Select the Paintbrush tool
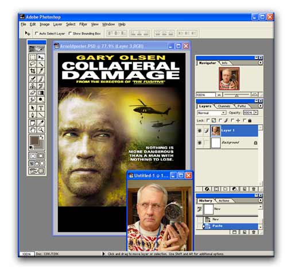The width and height of the screenshot is (287, 274). pyautogui.click(x=41, y=79)
